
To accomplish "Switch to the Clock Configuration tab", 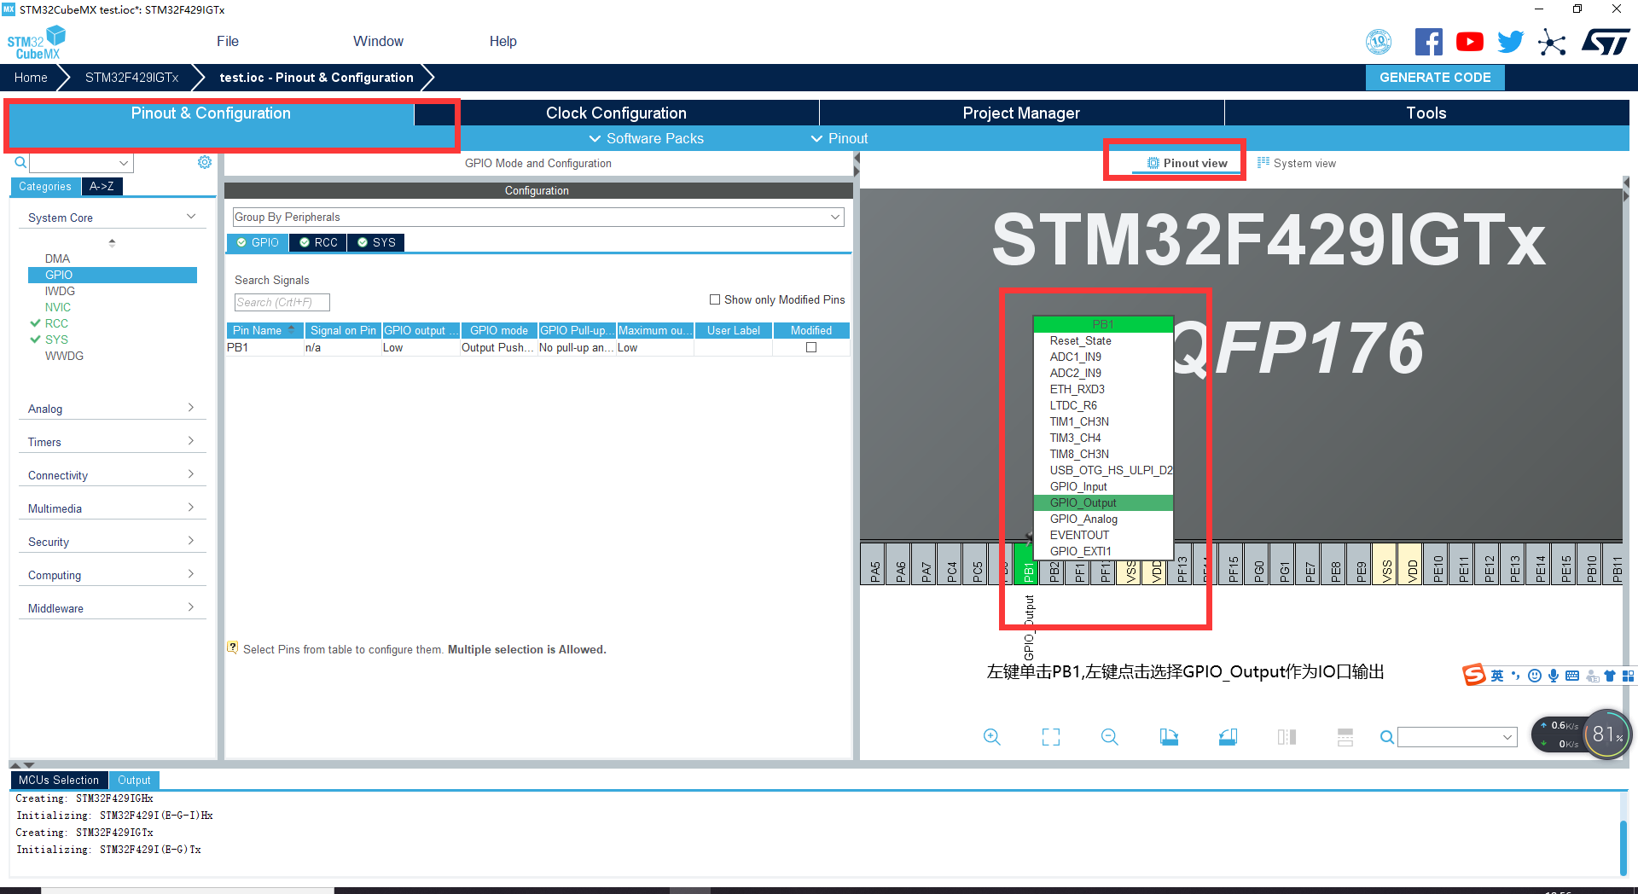I will (x=615, y=112).
